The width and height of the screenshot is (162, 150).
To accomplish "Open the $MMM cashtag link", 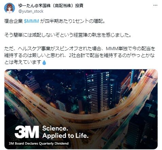I will [x=32, y=21].
